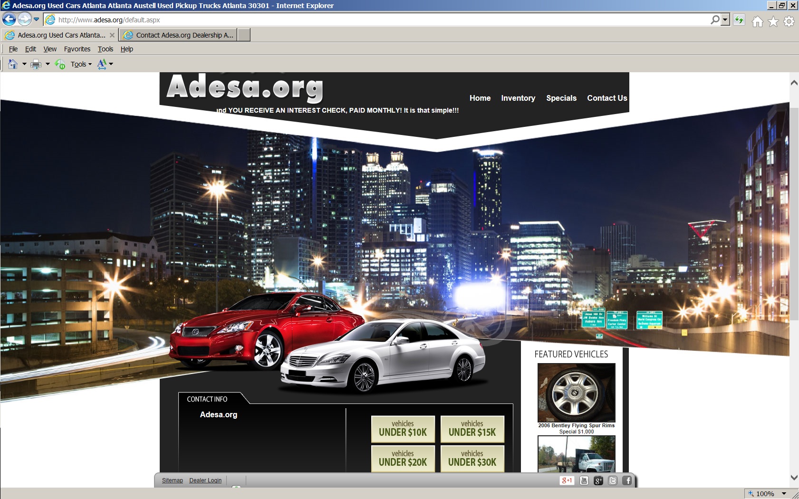The width and height of the screenshot is (799, 499).
Task: Open the white truck featured vehicle thumbnail
Action: tap(577, 454)
